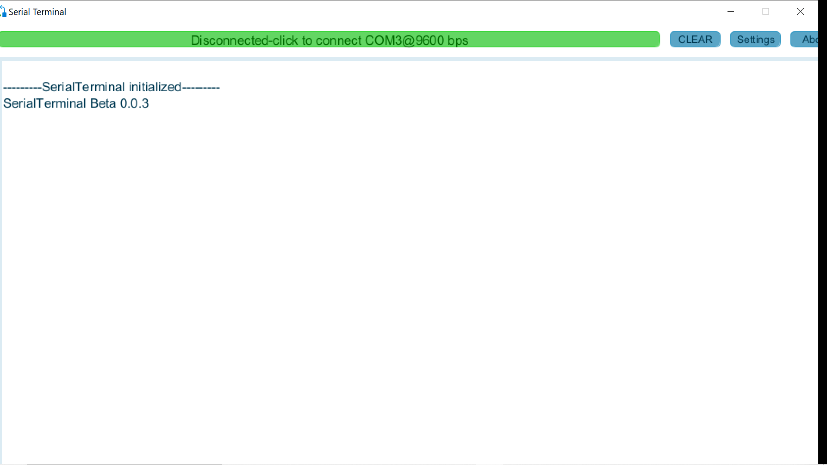Image resolution: width=827 pixels, height=465 pixels.
Task: Click the Serial Terminal app icon
Action: [4, 11]
